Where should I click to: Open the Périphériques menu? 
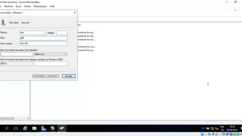pyautogui.click(x=40, y=6)
